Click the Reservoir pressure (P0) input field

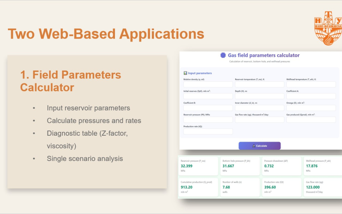point(208,120)
